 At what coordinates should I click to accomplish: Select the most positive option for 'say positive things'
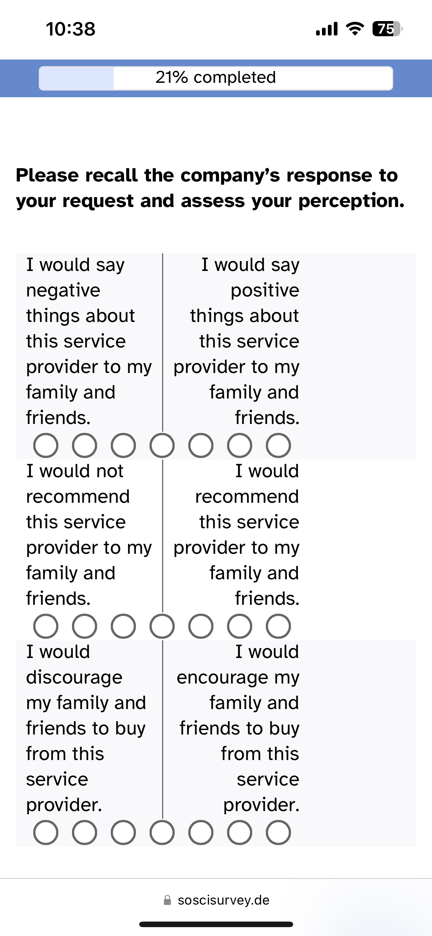coord(278,445)
